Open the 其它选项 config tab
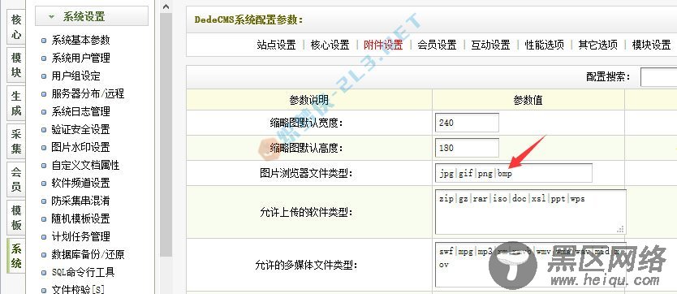Image resolution: width=677 pixels, height=294 pixels. 598,45
